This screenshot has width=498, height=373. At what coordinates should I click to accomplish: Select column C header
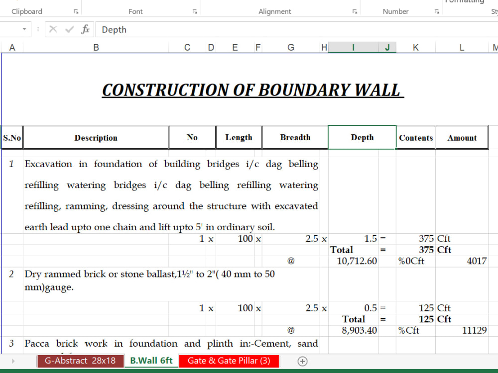(x=187, y=48)
